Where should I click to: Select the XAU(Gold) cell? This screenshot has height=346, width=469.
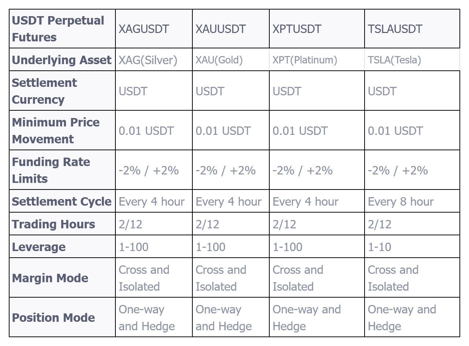click(x=219, y=60)
